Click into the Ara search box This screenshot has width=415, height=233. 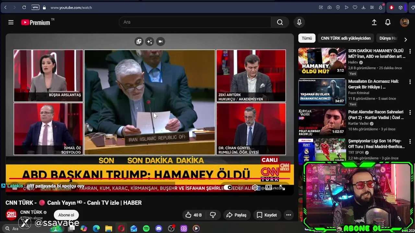tap(195, 22)
